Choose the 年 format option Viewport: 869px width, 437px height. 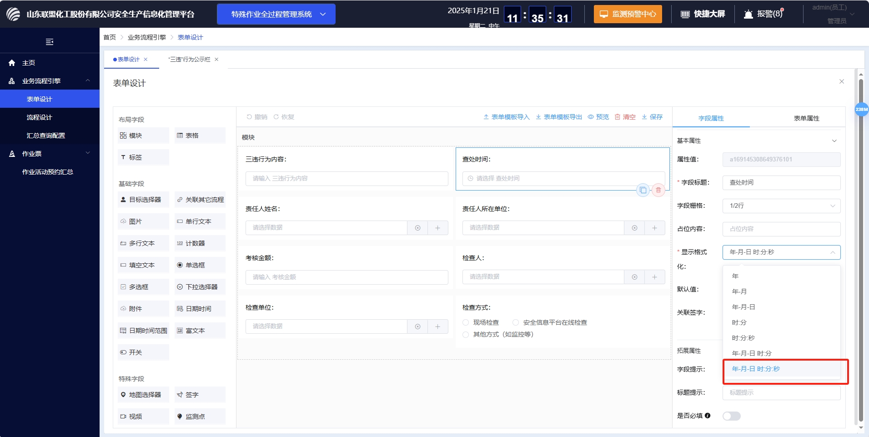tap(781, 276)
